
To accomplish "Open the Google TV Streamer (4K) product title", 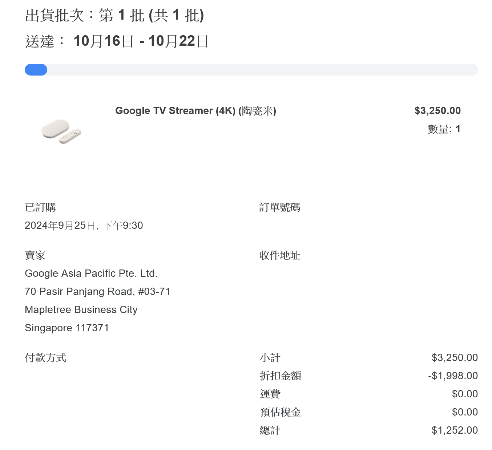I will 195,111.
